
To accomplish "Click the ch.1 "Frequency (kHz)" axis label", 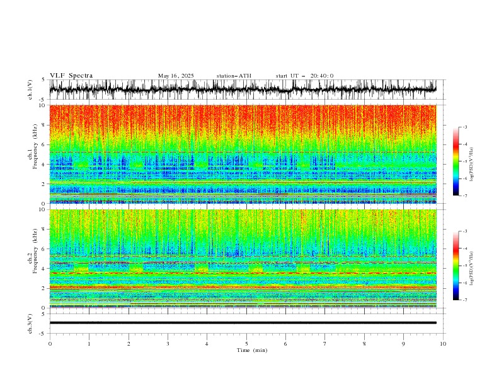I will click(35, 146).
